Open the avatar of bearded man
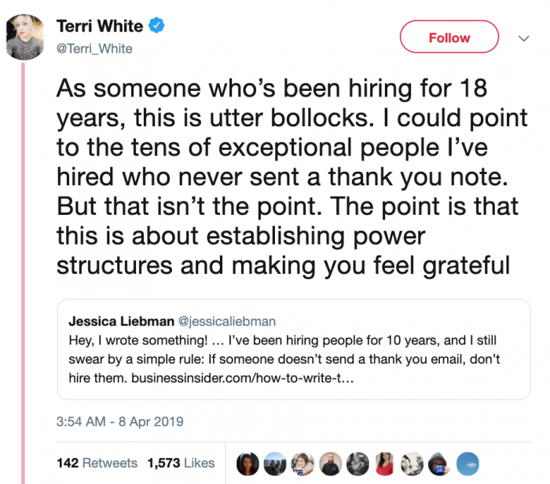The height and width of the screenshot is (484, 550). point(331,463)
